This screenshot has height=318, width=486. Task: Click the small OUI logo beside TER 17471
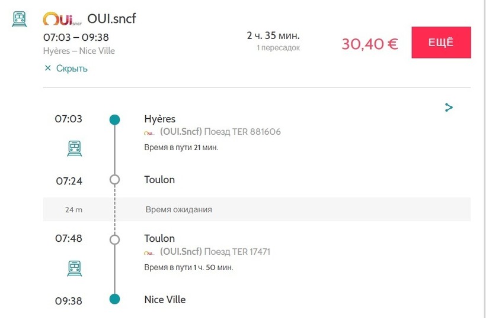(149, 252)
